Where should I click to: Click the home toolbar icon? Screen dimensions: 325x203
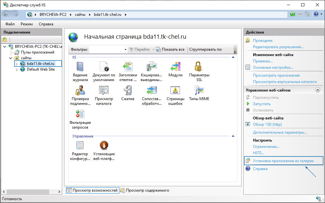[307, 14]
